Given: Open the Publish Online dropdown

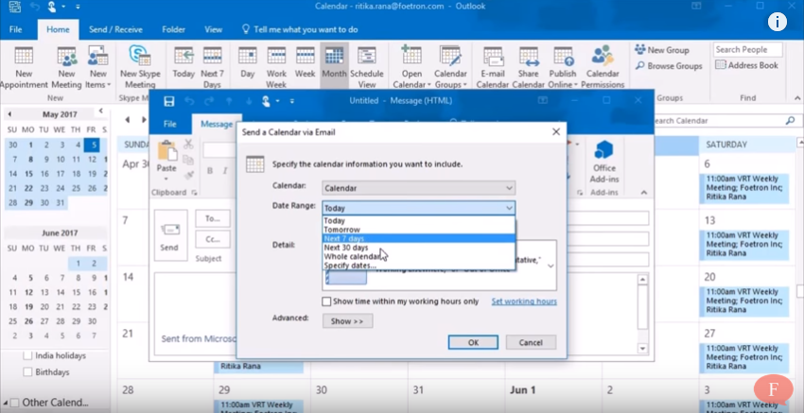Looking at the screenshot, I should point(563,68).
